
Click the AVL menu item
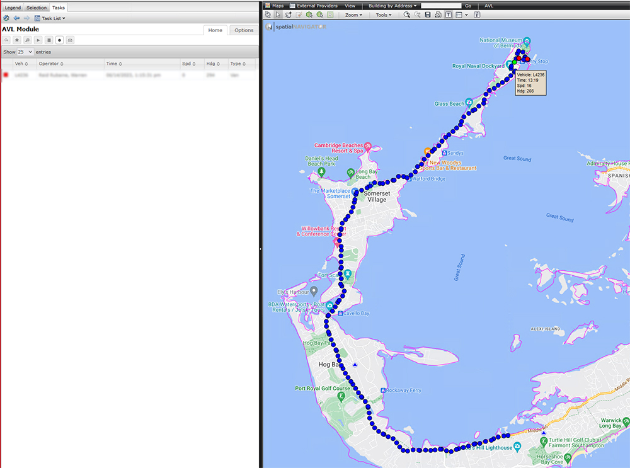pos(489,6)
